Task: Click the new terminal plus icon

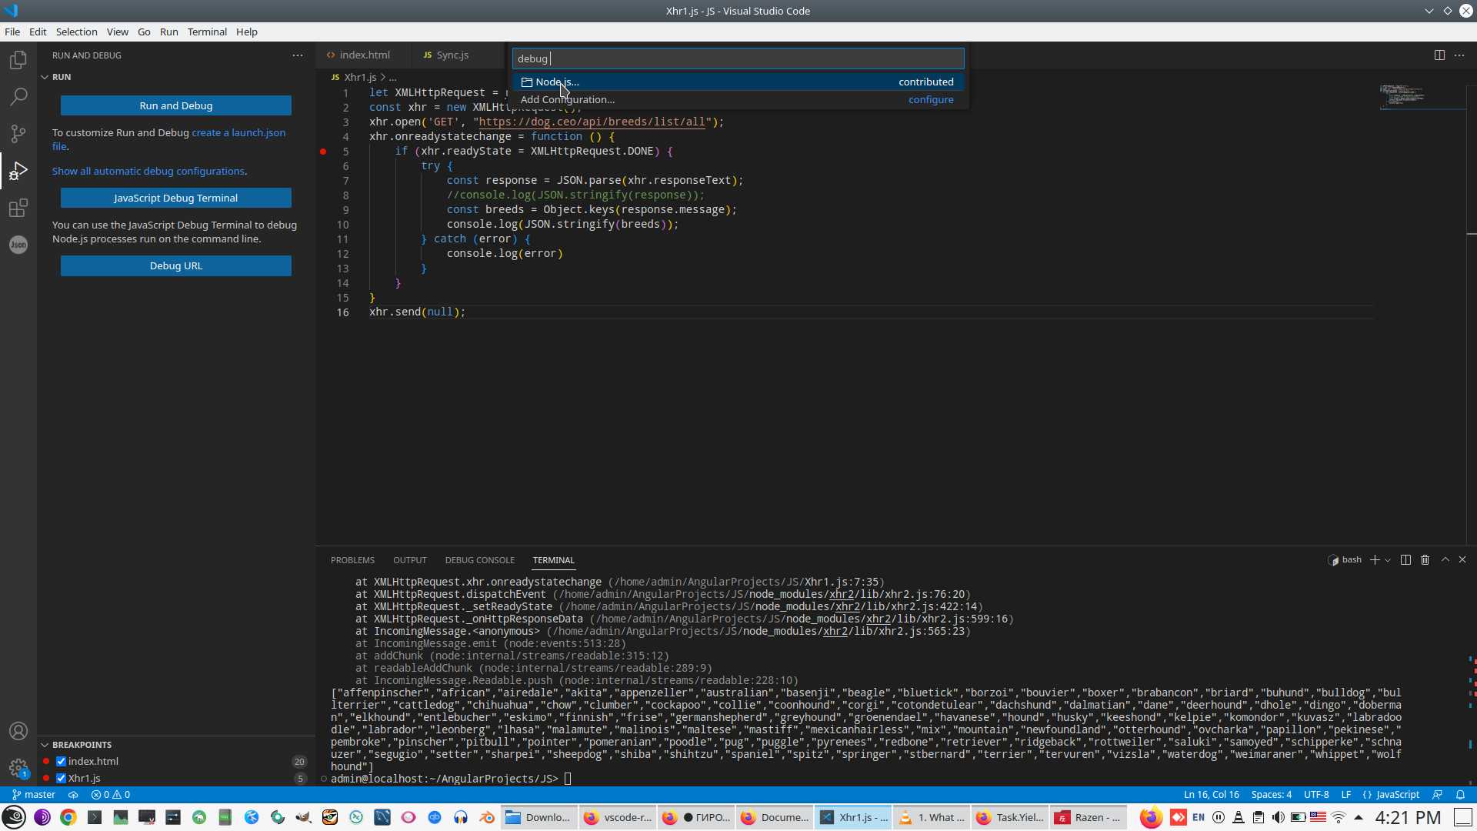Action: (1374, 559)
